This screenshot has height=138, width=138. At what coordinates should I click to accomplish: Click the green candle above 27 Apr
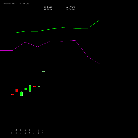[x=21, y=94]
